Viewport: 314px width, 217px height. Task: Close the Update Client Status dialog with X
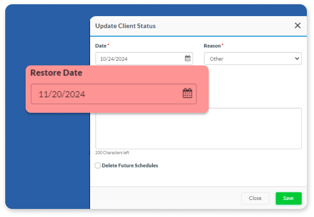click(297, 26)
